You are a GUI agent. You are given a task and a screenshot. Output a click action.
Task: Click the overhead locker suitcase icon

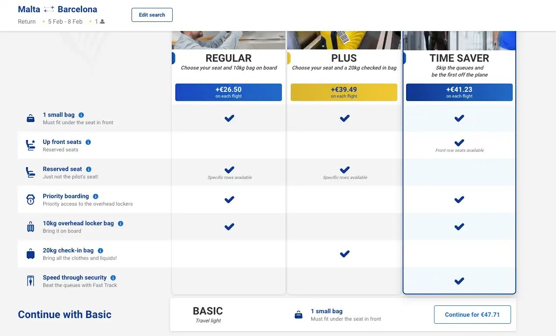(x=31, y=227)
